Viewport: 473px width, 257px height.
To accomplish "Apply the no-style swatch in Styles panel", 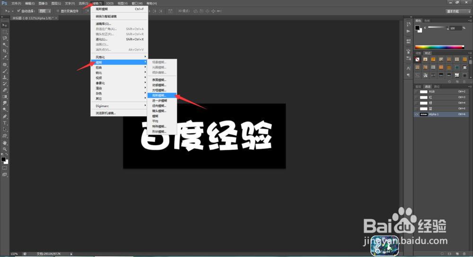I will 418,60.
